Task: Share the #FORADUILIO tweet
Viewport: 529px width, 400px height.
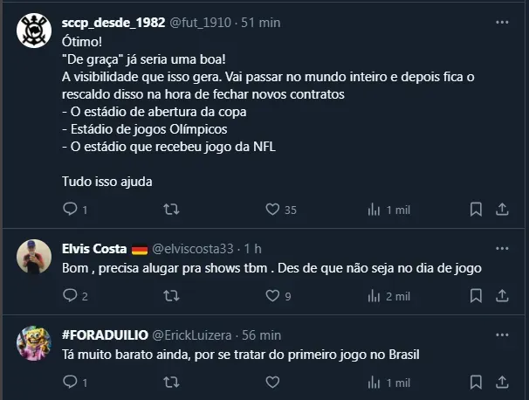Action: tap(502, 383)
